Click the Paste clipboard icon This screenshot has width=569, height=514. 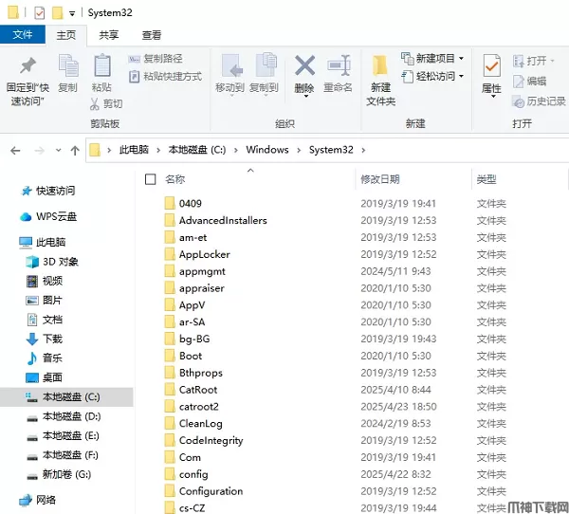[102, 65]
